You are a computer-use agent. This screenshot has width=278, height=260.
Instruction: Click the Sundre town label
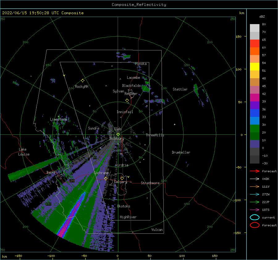(94, 128)
